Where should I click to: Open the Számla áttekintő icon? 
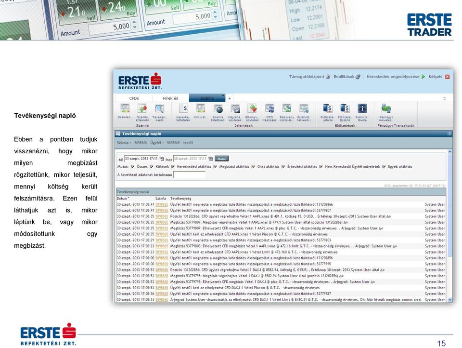coord(142,108)
